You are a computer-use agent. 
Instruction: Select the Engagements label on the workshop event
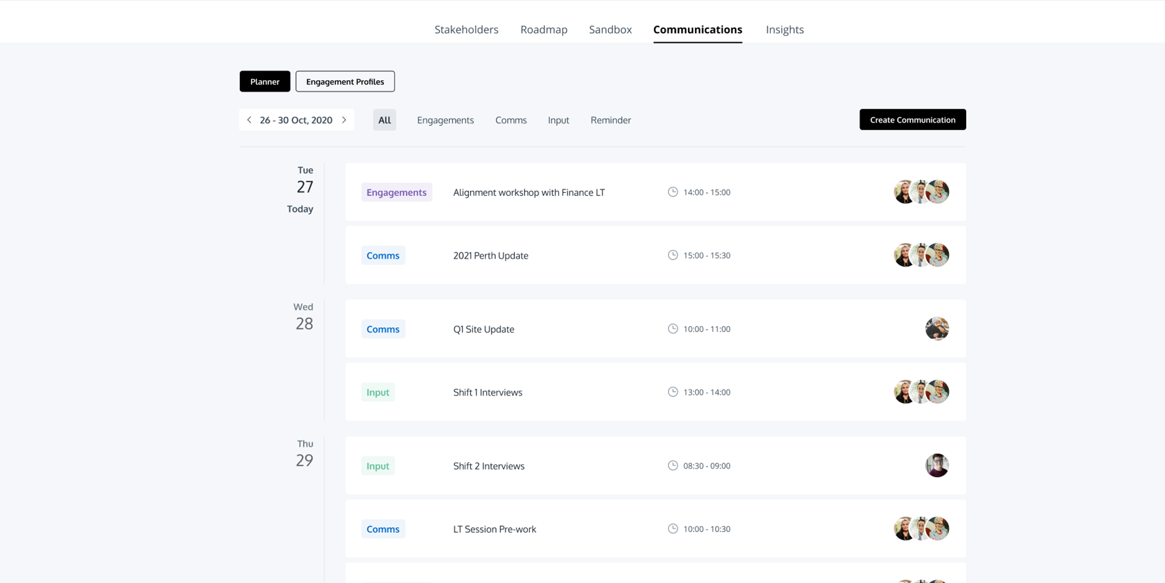pos(396,192)
